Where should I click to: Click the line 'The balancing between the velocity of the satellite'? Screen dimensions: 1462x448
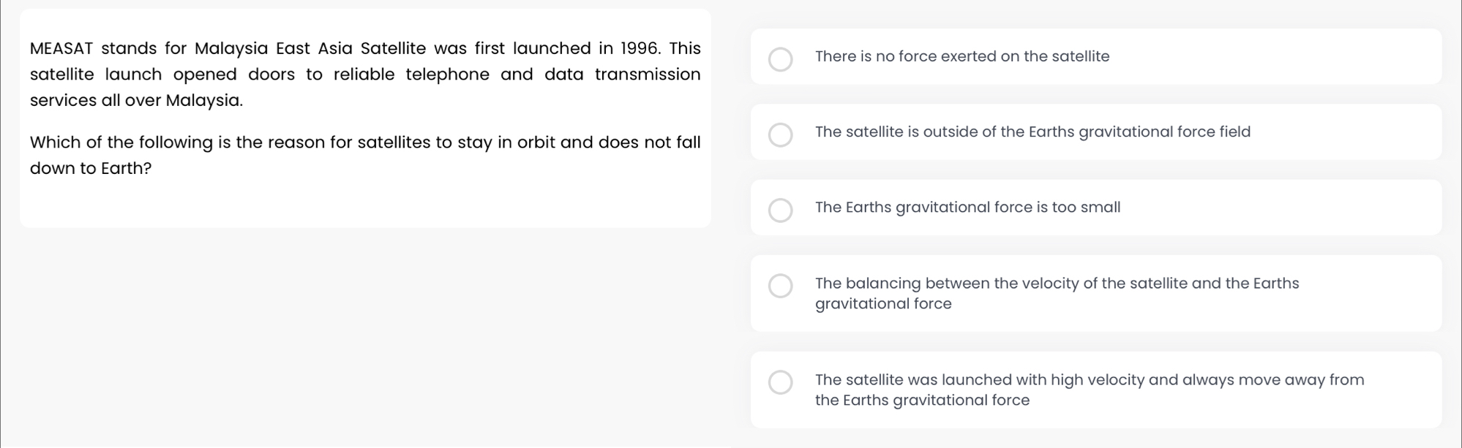point(1057,284)
